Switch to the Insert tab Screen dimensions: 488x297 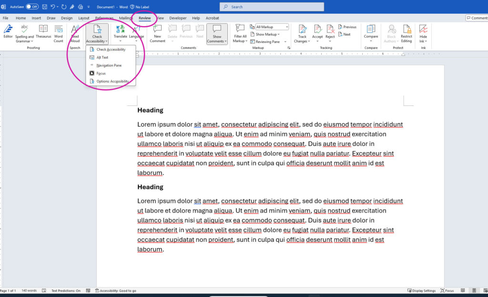[x=36, y=18]
